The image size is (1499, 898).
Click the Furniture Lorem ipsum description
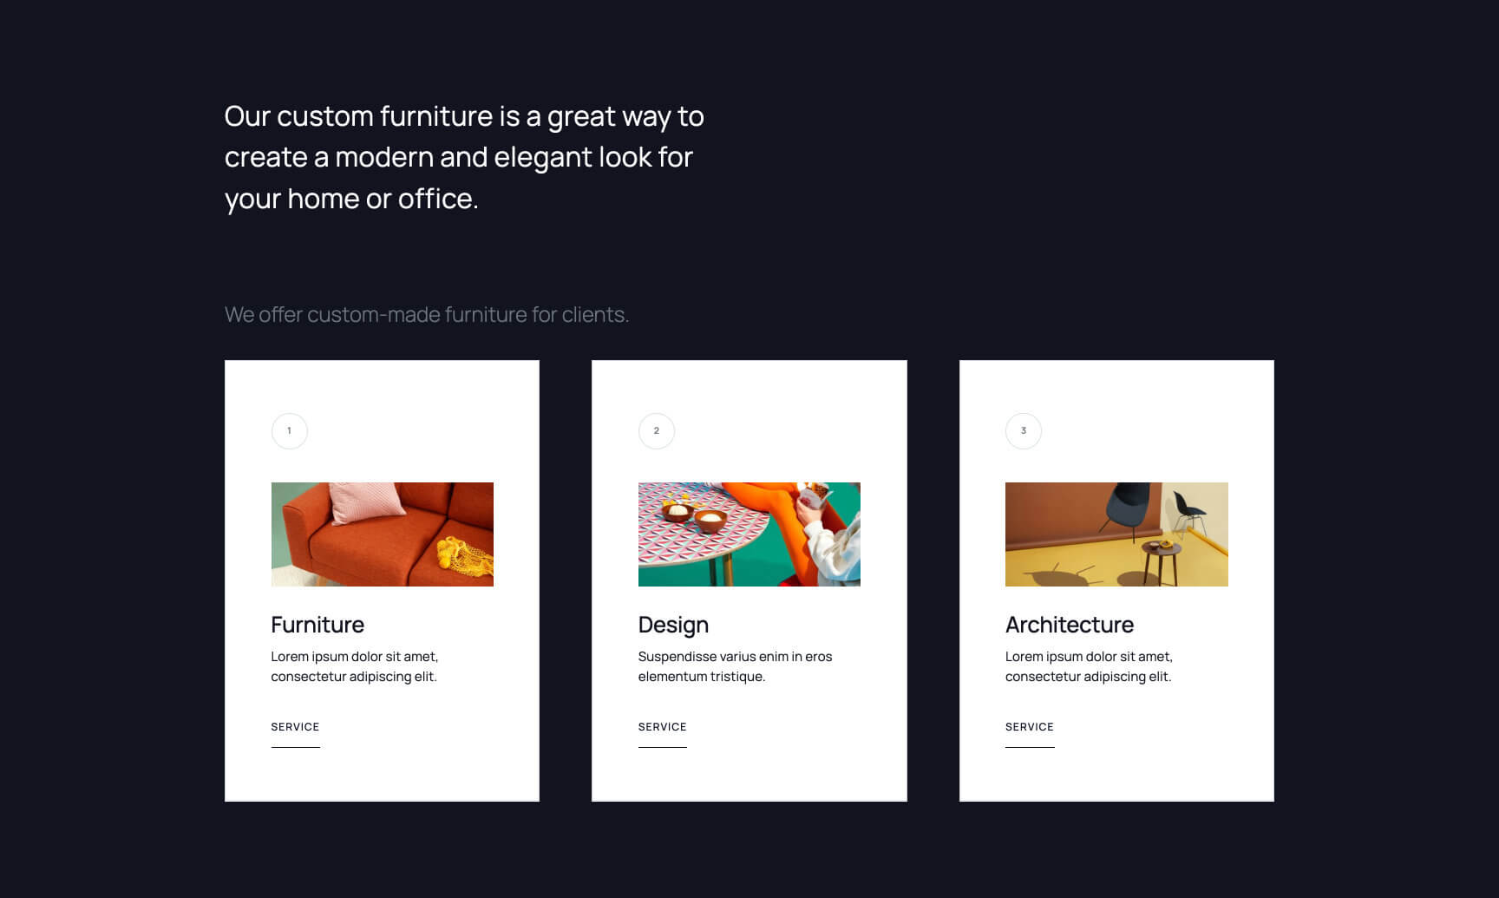pyautogui.click(x=355, y=666)
